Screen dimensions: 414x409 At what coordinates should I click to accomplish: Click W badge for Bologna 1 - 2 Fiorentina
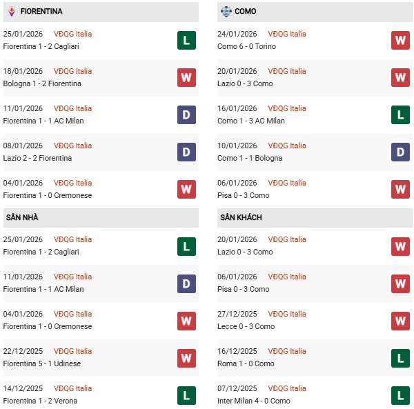[x=186, y=77]
